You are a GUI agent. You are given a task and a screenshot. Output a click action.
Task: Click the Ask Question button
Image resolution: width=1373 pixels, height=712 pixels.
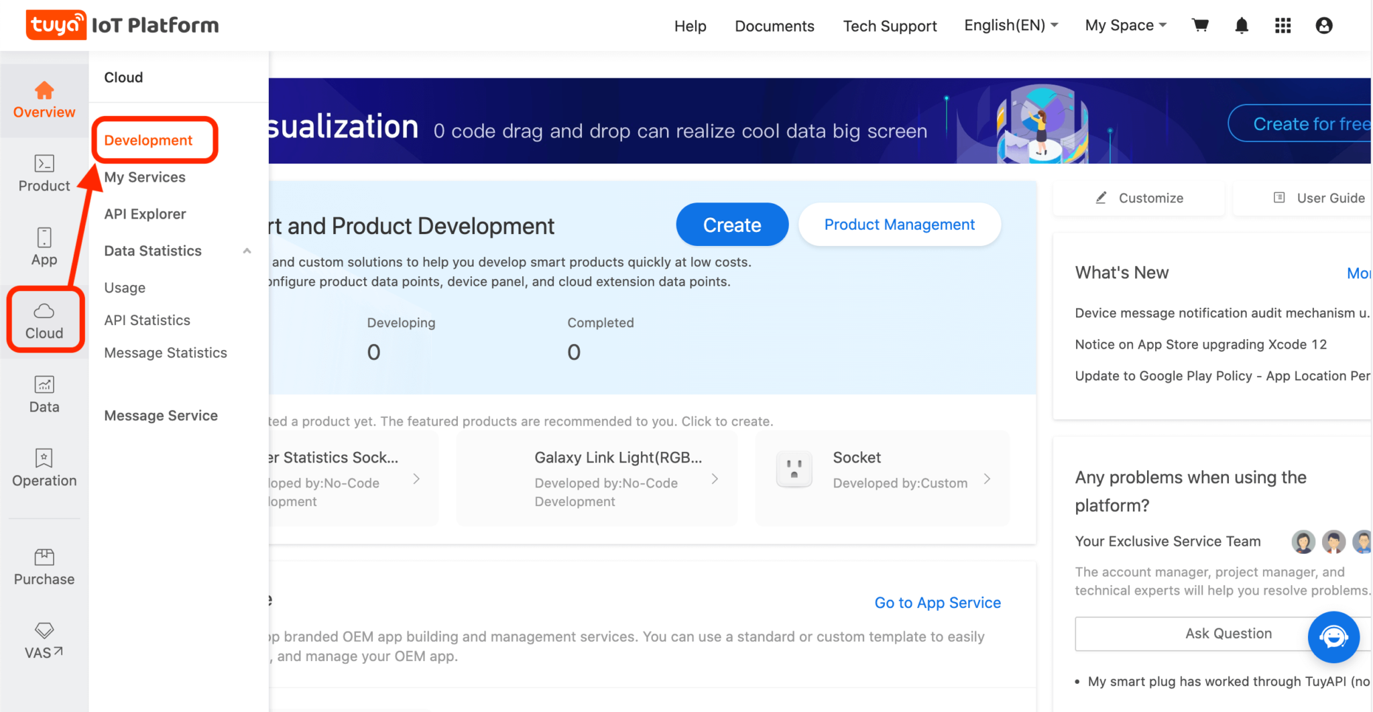(x=1228, y=634)
